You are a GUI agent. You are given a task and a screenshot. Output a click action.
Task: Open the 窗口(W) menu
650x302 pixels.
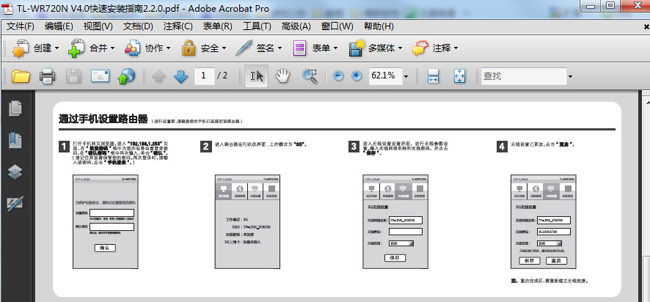tap(337, 26)
